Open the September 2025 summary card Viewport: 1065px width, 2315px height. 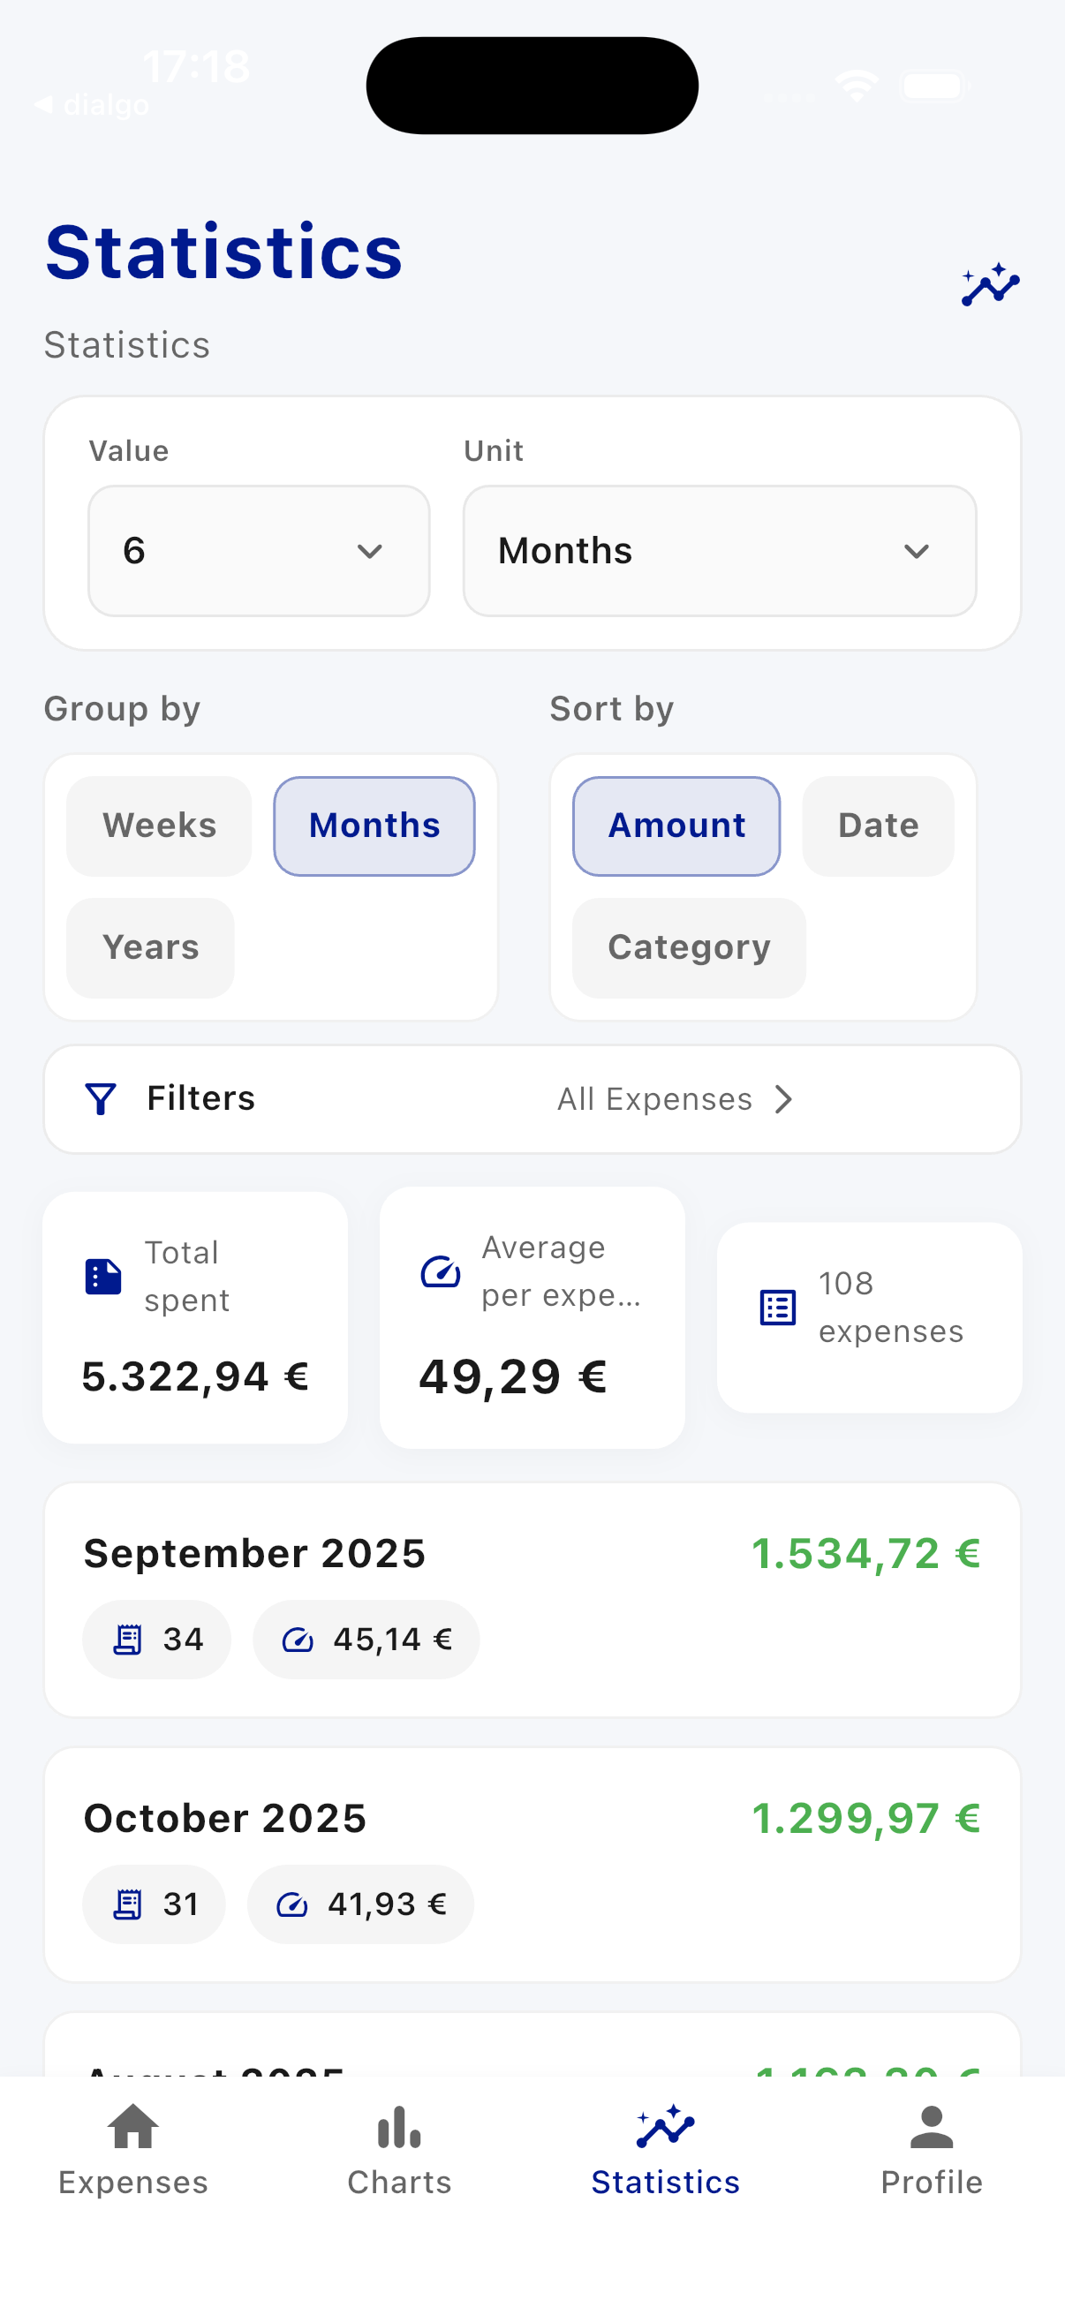(532, 1599)
